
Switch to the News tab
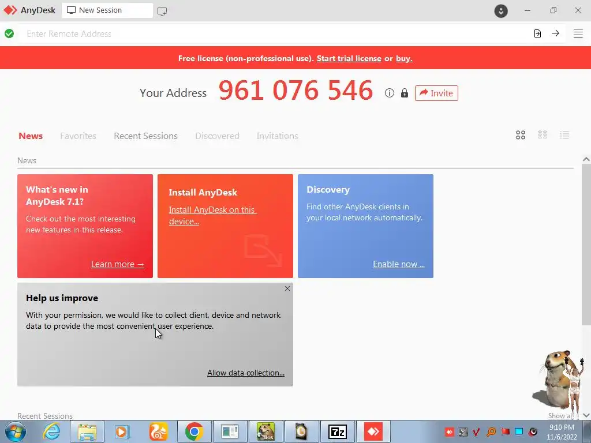coord(31,136)
